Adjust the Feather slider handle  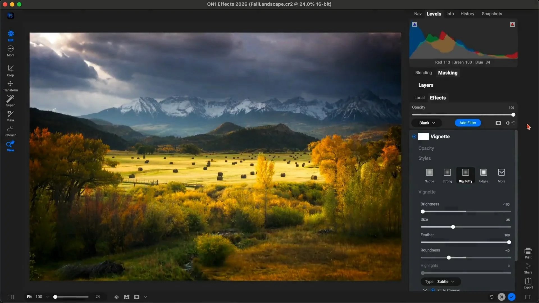click(509, 242)
